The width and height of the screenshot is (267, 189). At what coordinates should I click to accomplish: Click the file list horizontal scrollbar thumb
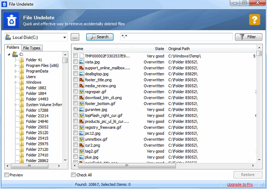click(127, 166)
